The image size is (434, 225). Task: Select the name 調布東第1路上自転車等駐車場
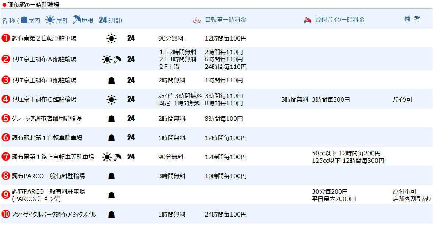53,157
